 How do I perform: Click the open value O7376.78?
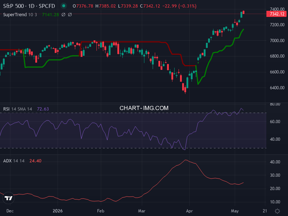click(x=83, y=6)
